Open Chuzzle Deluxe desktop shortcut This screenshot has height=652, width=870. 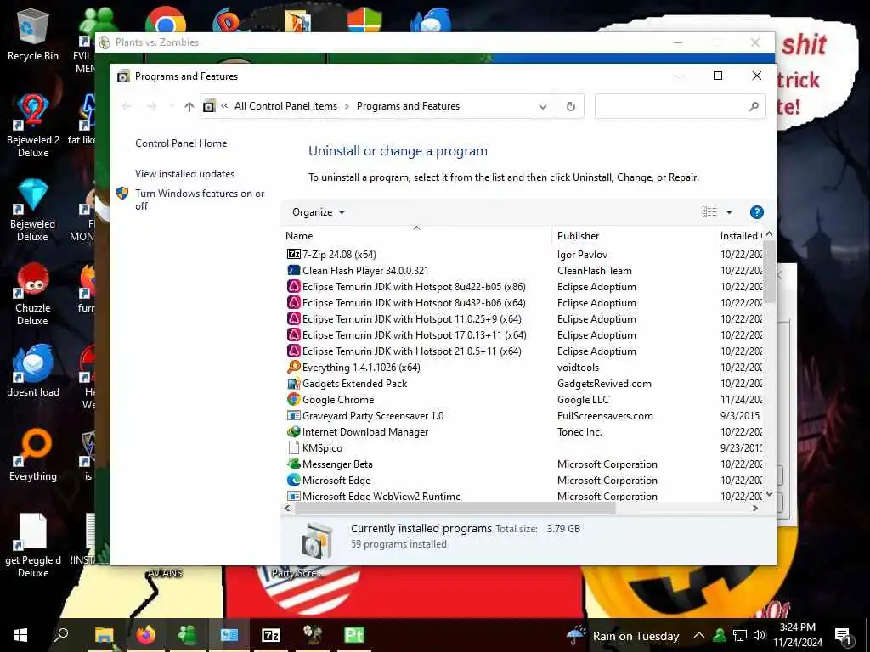33,294
